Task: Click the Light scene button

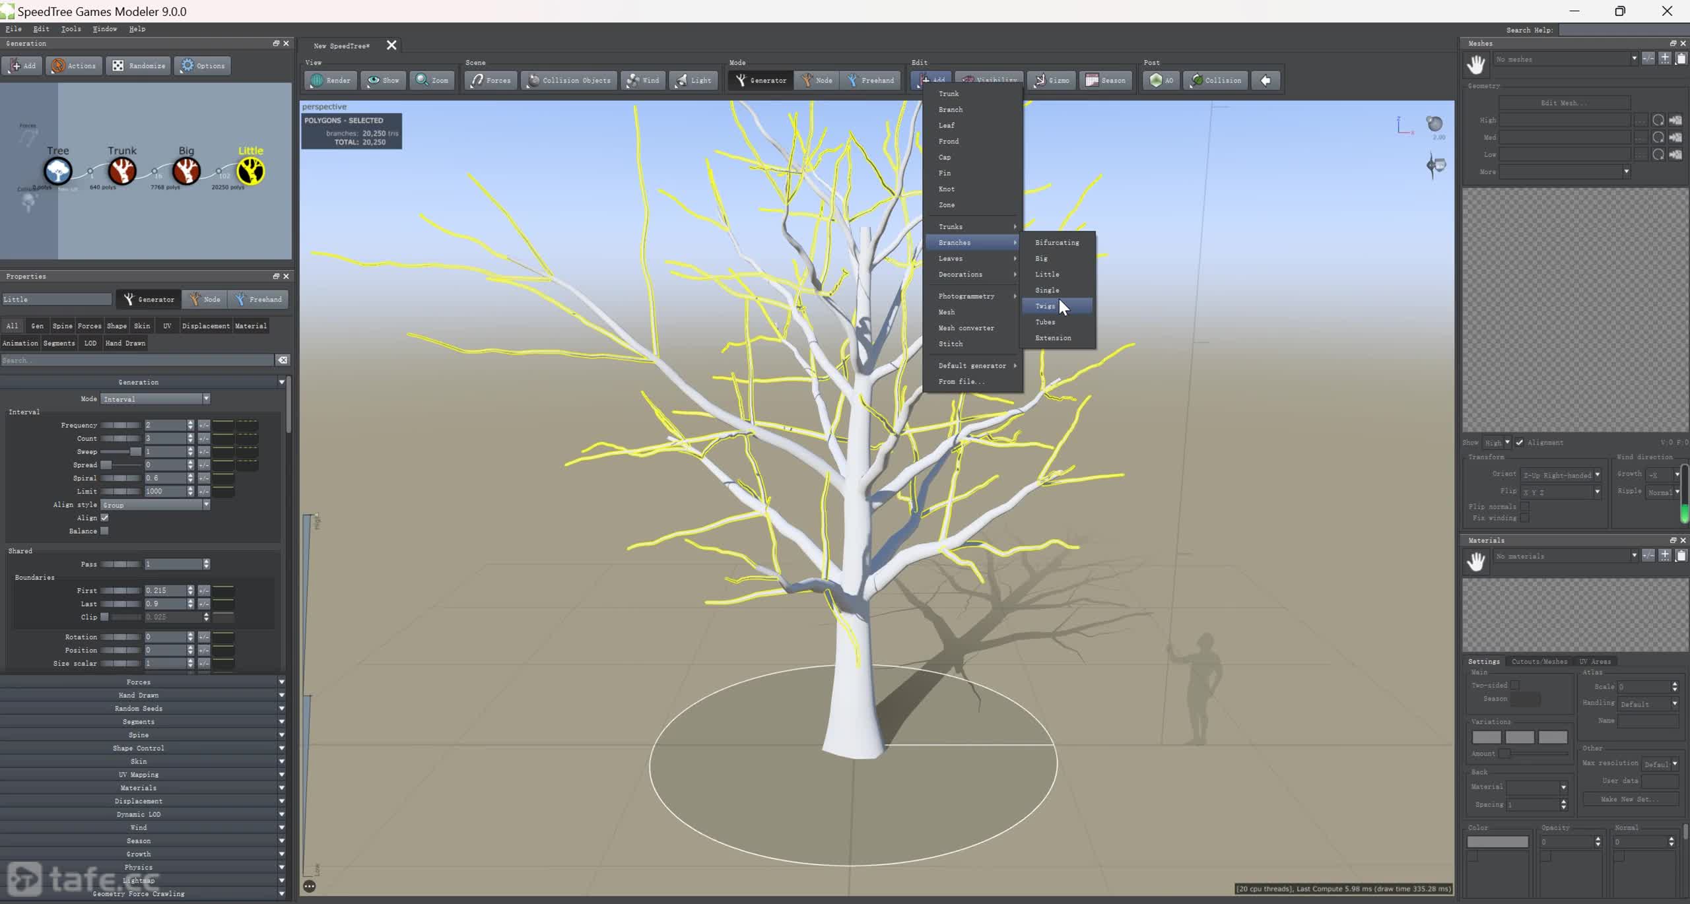Action: pyautogui.click(x=693, y=81)
